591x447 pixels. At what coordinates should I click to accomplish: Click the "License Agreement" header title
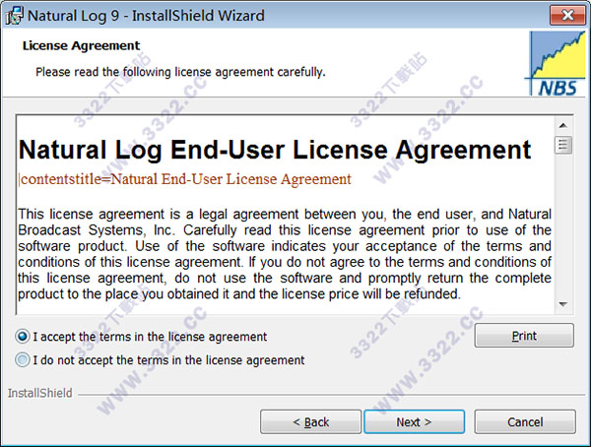(81, 45)
